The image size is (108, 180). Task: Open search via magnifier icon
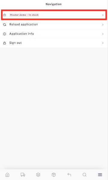click(x=85, y=175)
